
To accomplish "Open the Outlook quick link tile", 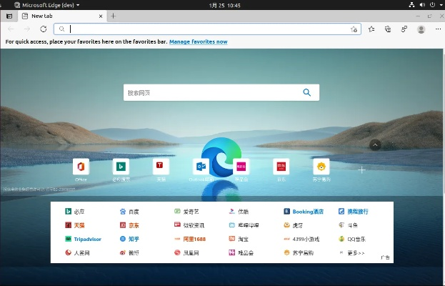I will pyautogui.click(x=201, y=167).
